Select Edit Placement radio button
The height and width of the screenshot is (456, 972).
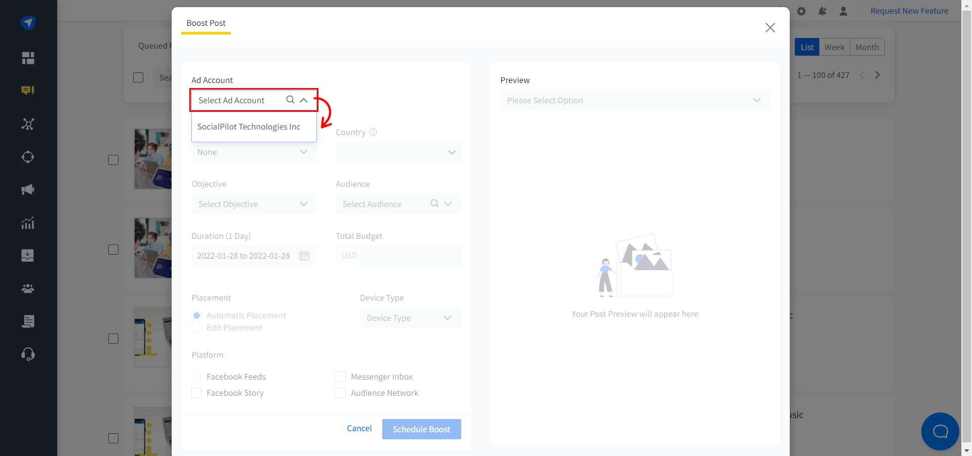click(197, 327)
